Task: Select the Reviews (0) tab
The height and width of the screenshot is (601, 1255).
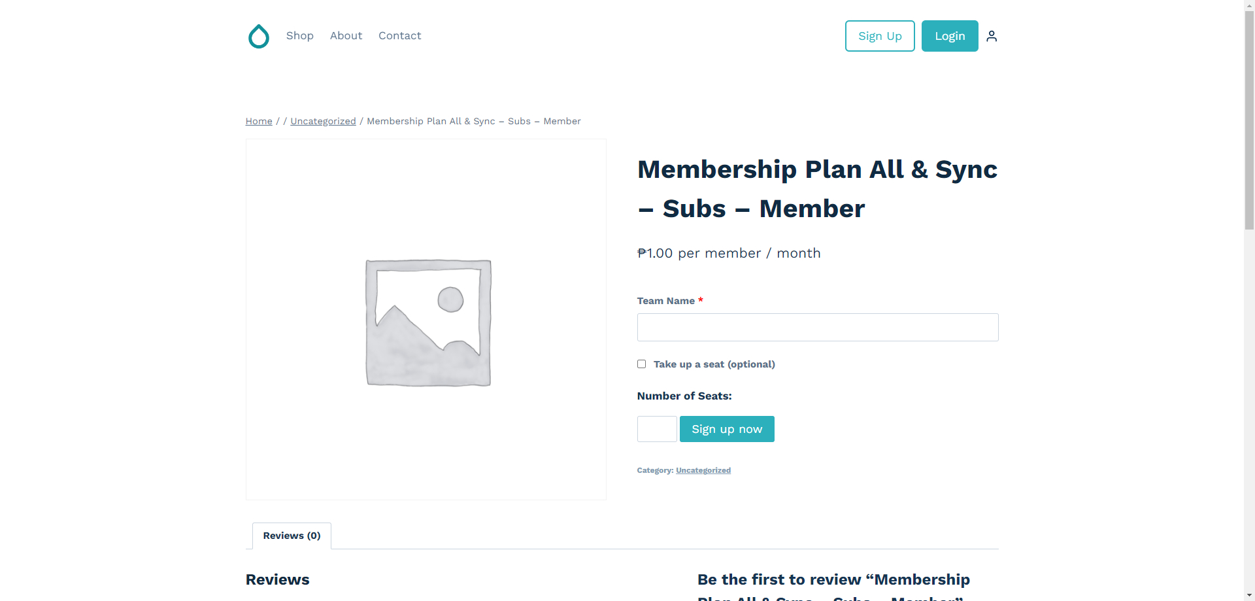Action: click(292, 536)
